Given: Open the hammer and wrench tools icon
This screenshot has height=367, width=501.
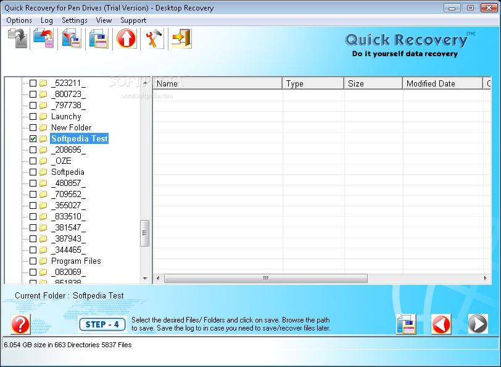Looking at the screenshot, I should [x=154, y=38].
